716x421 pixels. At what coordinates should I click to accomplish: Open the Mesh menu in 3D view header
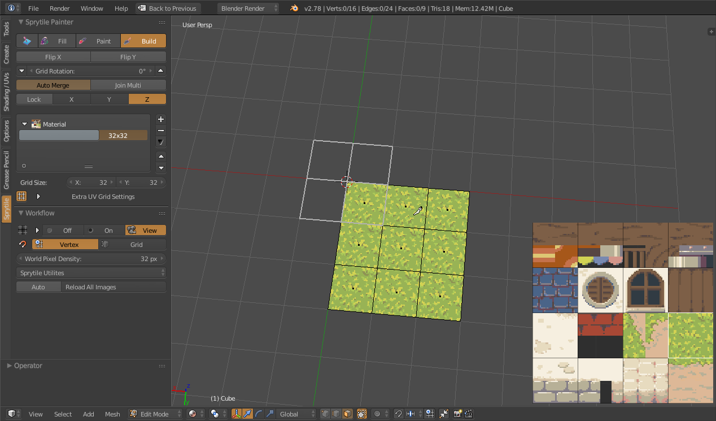click(112, 414)
